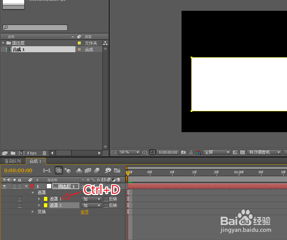Solo the 固态层 1 layer

pyautogui.click(x=15, y=186)
